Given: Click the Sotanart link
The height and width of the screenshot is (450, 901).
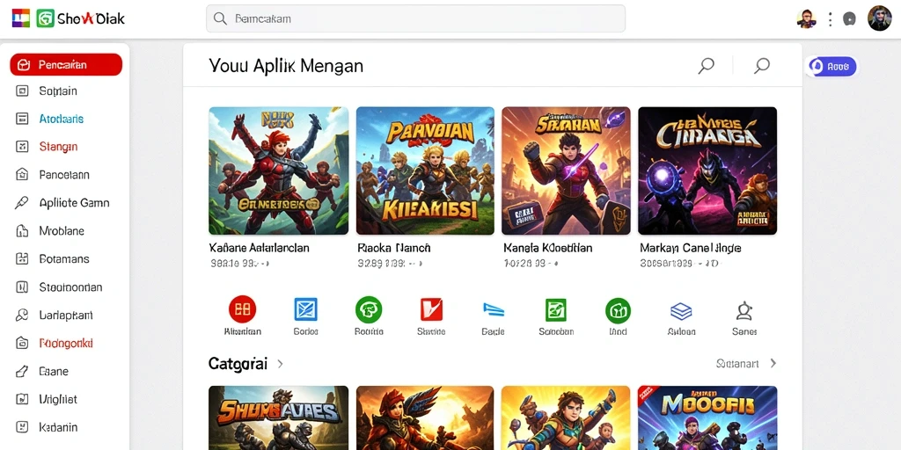Looking at the screenshot, I should 737,363.
